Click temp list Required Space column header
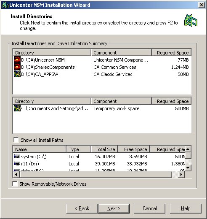 click(172, 101)
